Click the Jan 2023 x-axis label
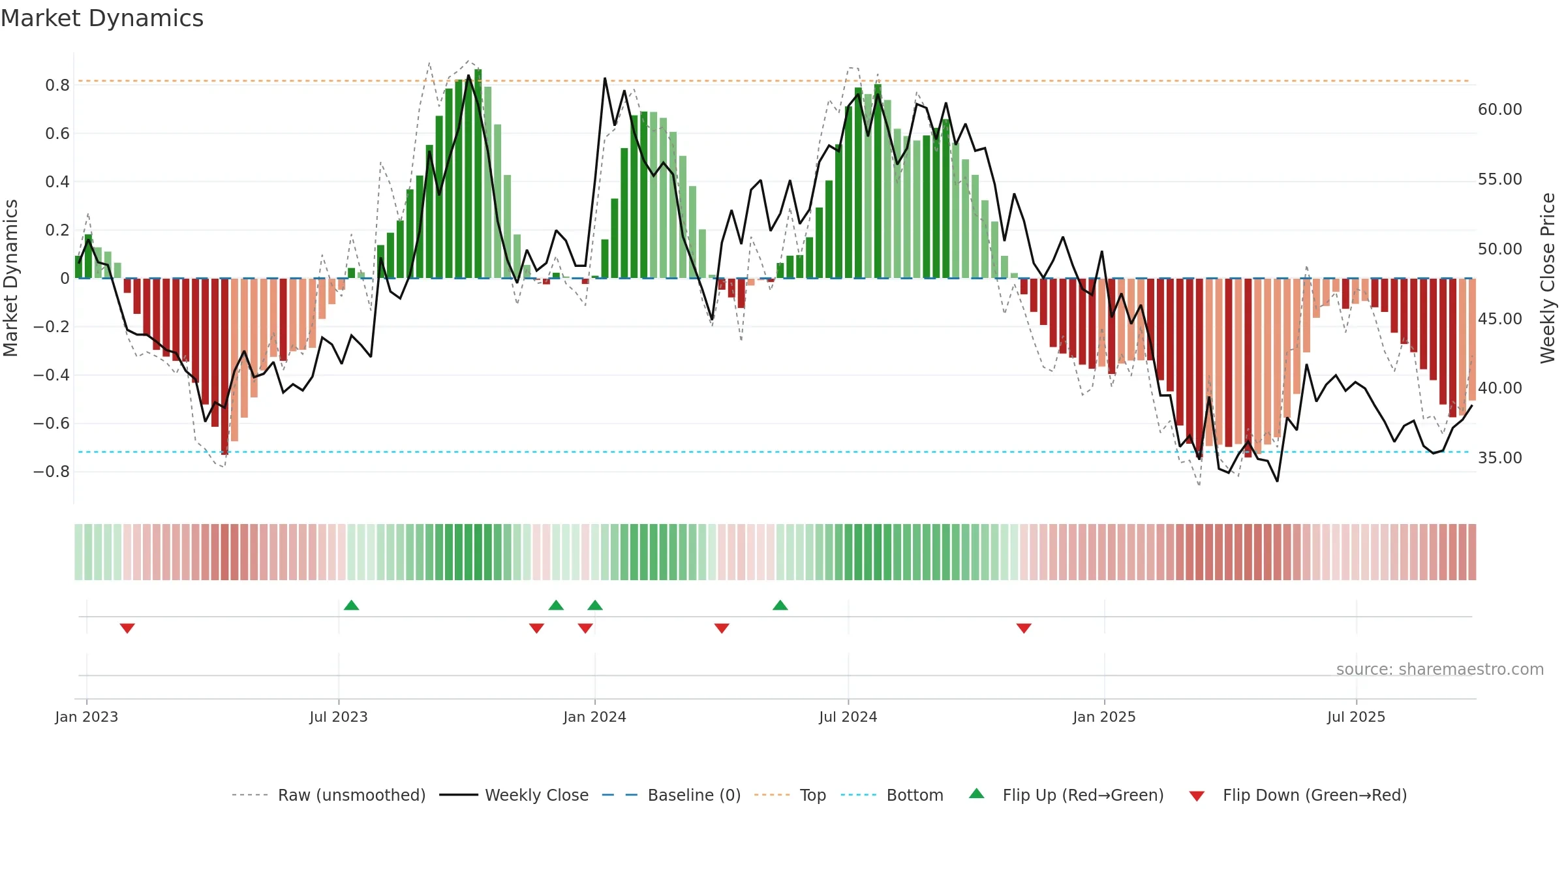Viewport: 1566px width, 881px height. pyautogui.click(x=87, y=717)
